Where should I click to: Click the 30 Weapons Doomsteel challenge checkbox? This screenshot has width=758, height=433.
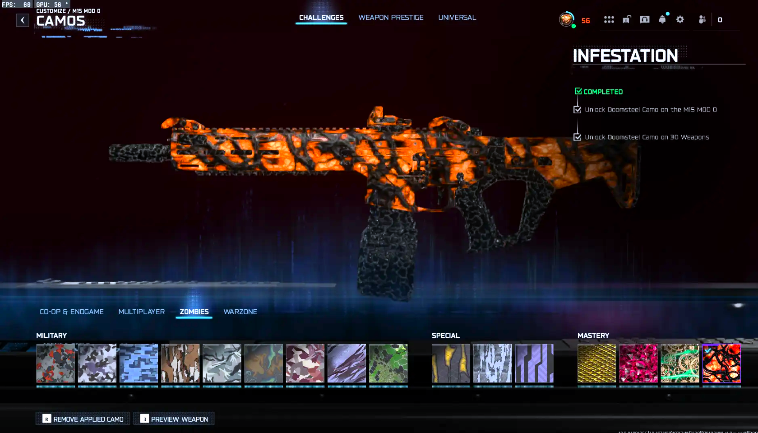click(x=577, y=137)
